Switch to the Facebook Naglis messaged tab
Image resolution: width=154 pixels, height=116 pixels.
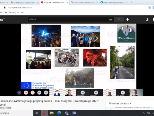(114, 2)
